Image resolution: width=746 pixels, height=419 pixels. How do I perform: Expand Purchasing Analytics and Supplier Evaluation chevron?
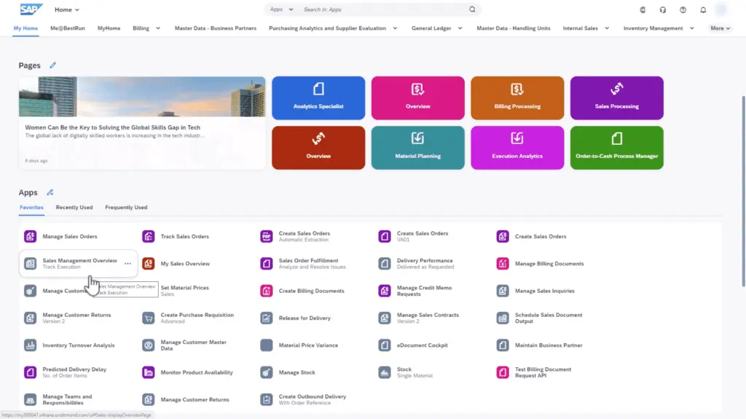(x=395, y=28)
